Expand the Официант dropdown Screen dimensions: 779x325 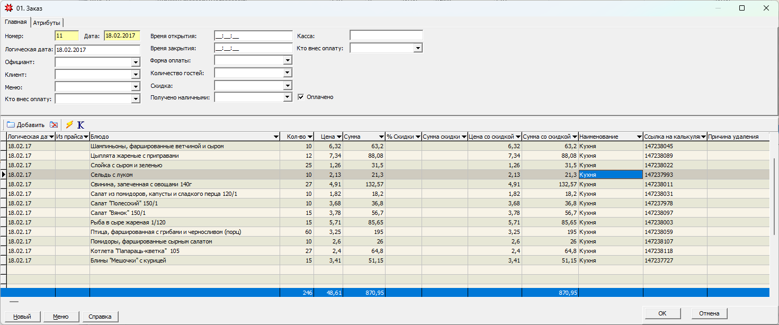136,62
